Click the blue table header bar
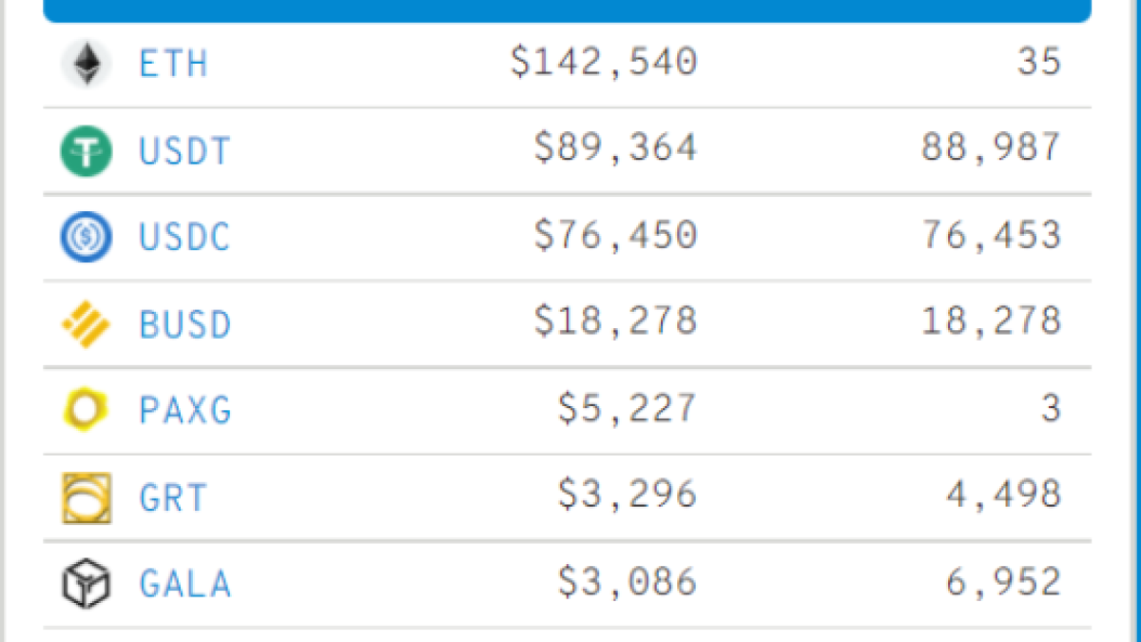Screen dimensions: 1141x642 (x=567, y=10)
